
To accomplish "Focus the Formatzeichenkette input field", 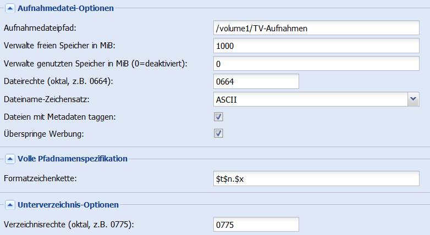I will pos(316,178).
